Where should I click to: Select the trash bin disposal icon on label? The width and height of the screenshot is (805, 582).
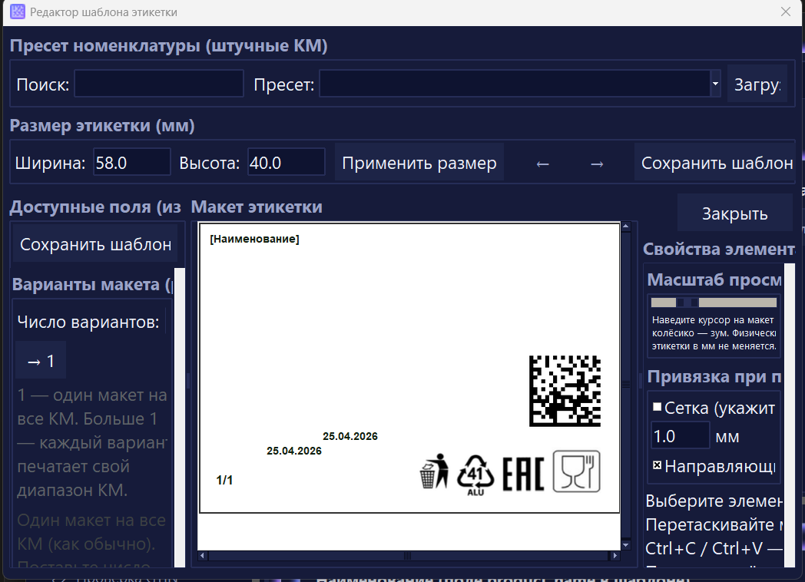pos(434,471)
